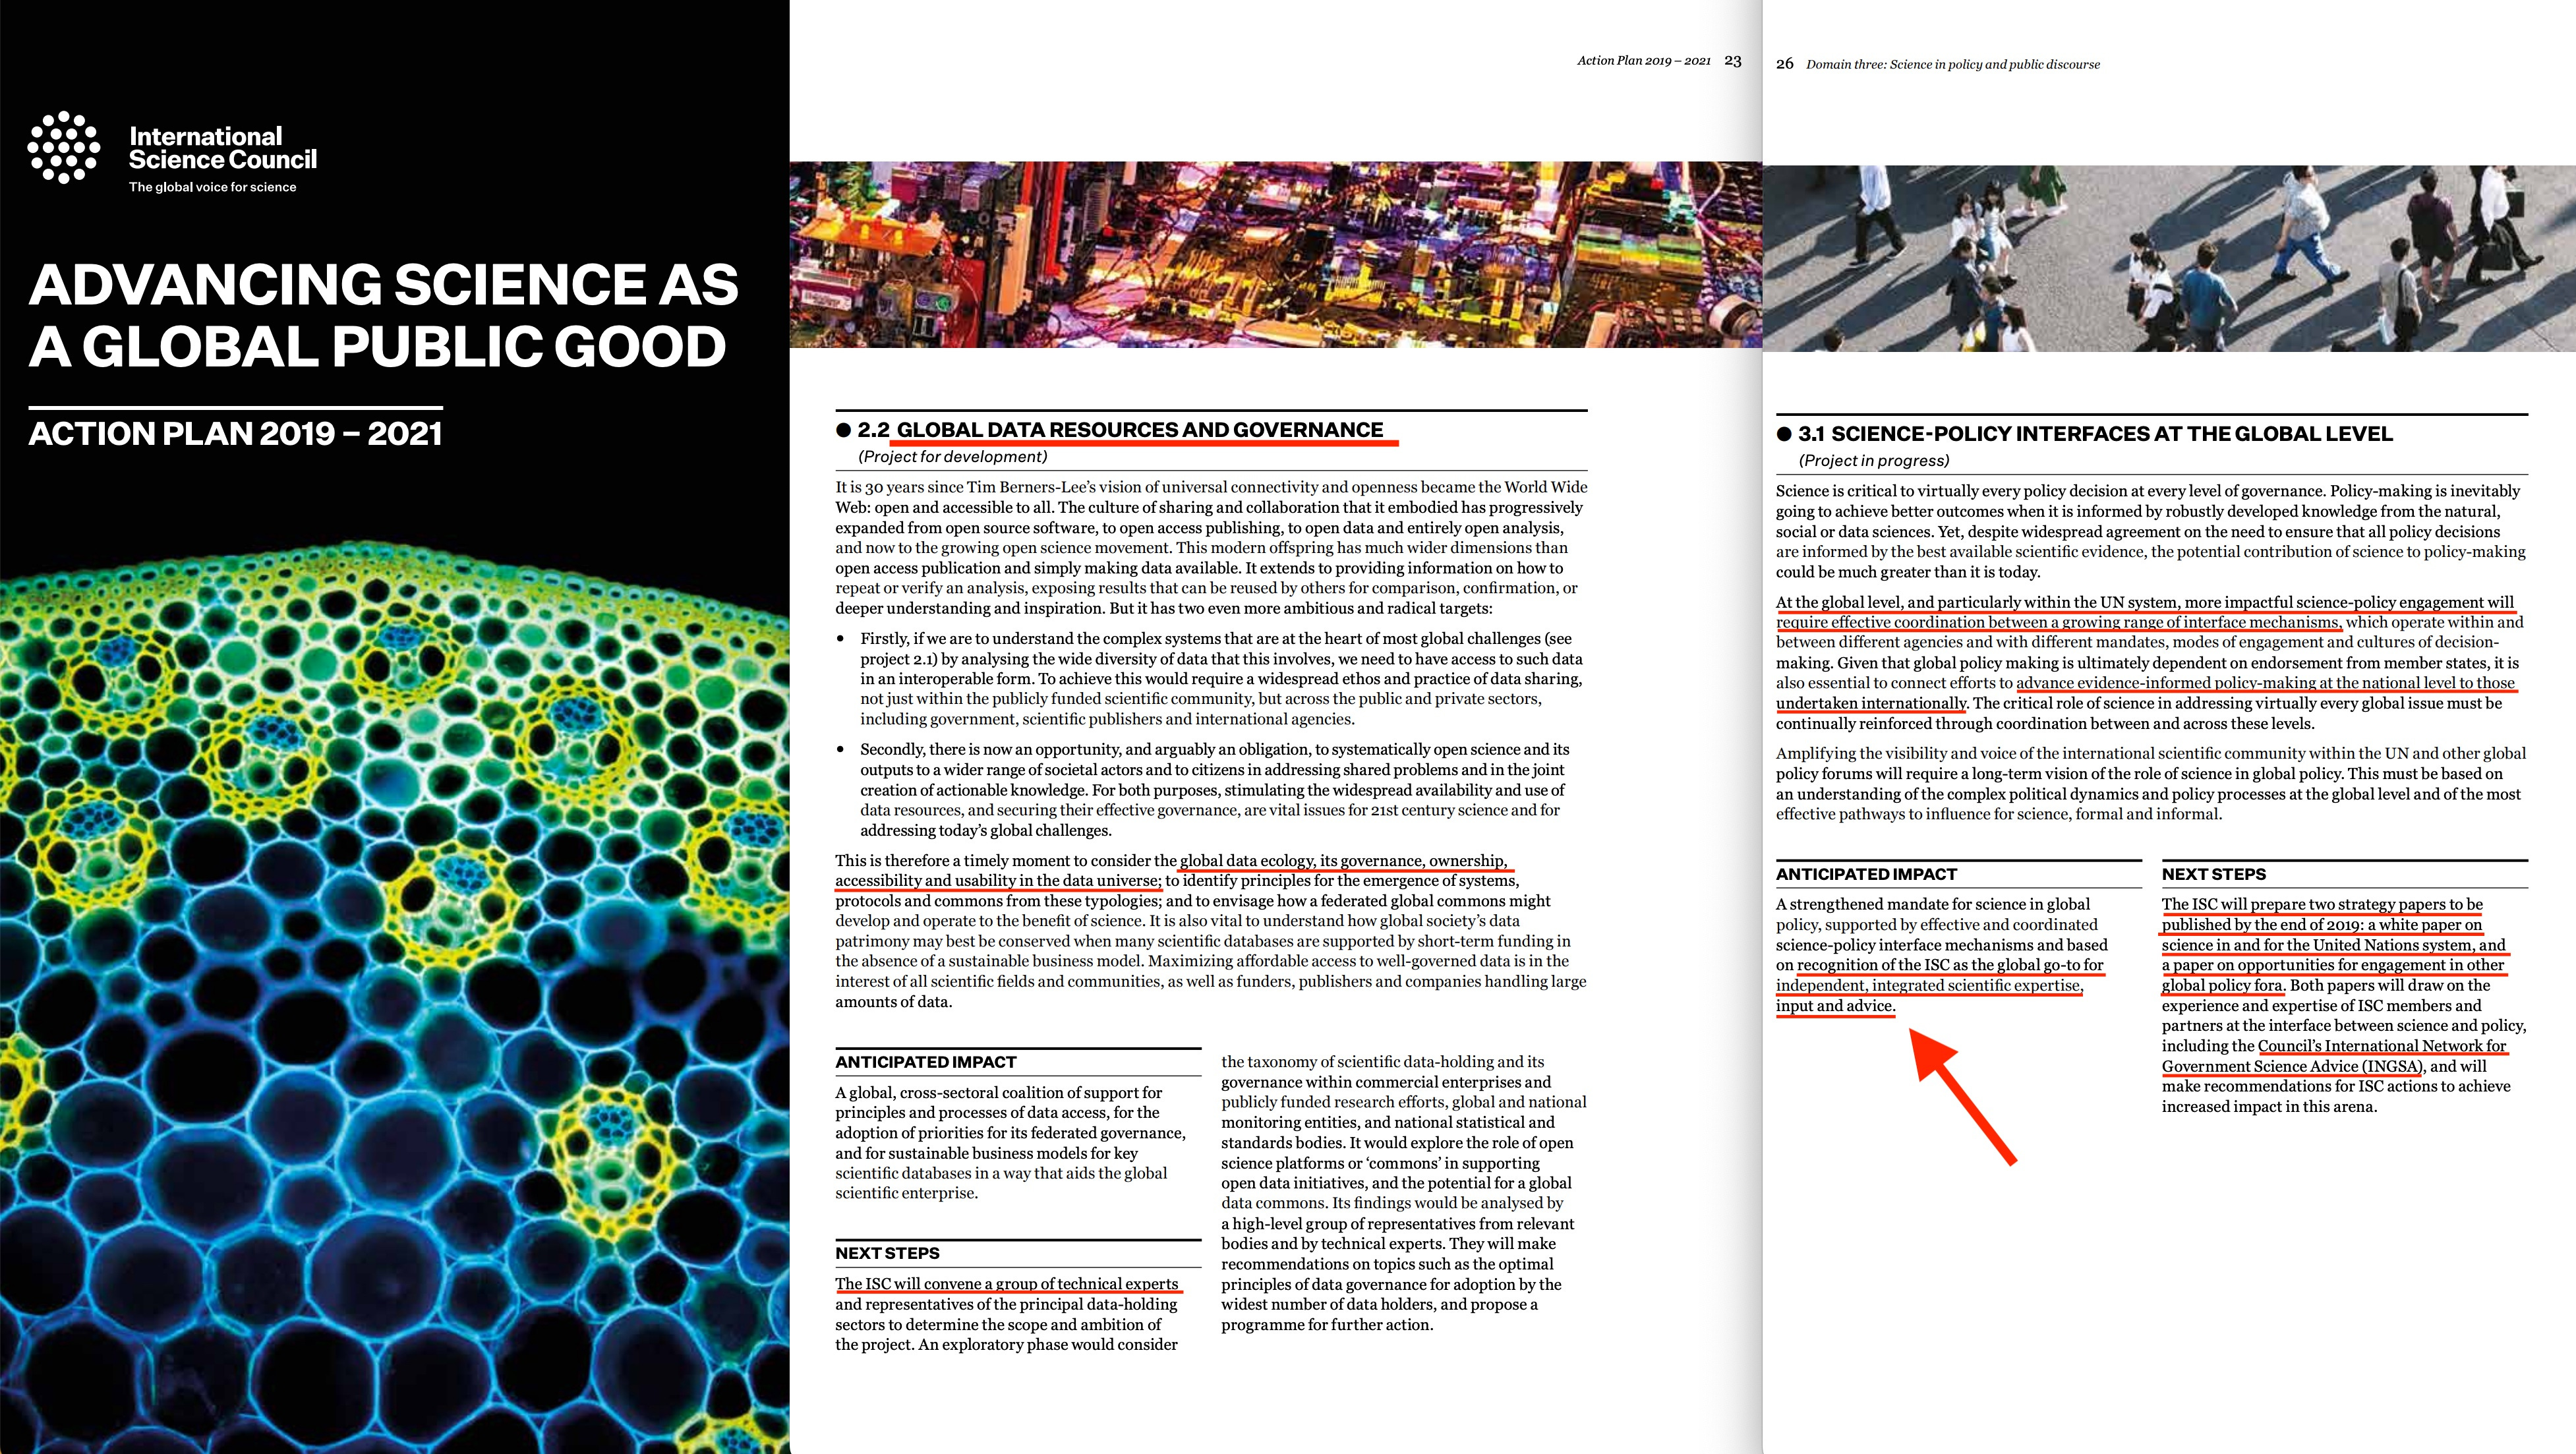Click the page number 23 header

click(x=1733, y=61)
